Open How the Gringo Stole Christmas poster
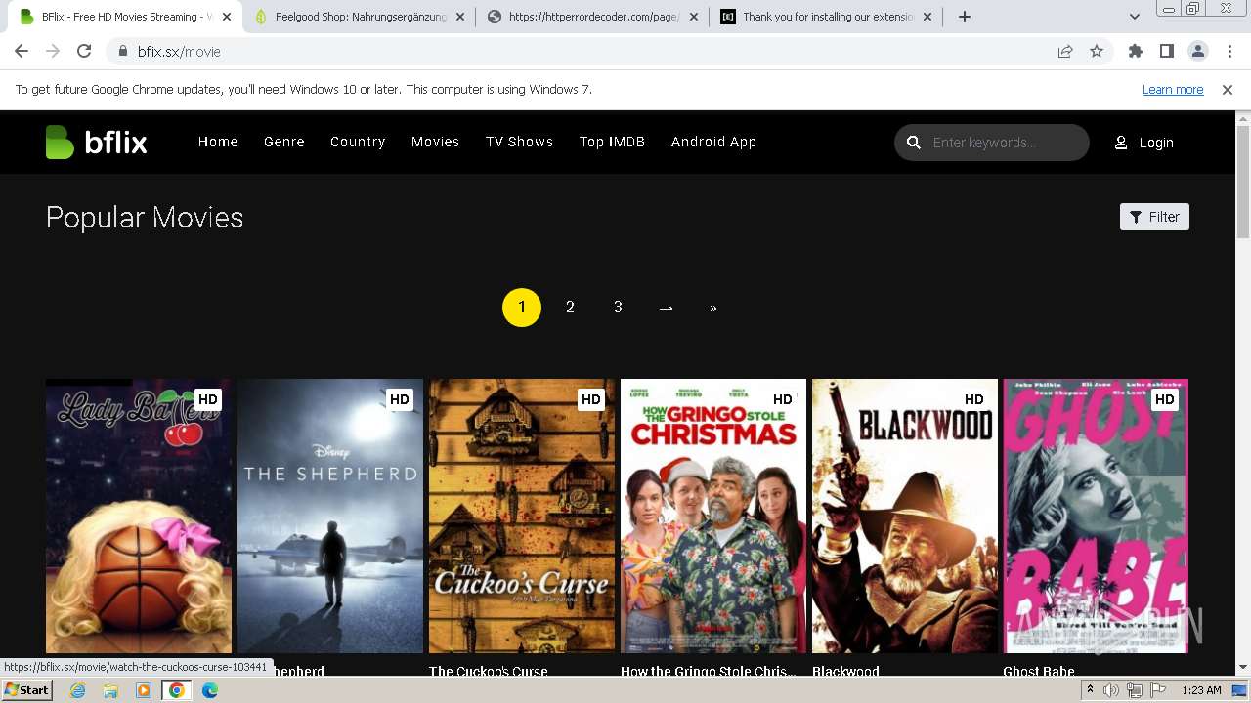This screenshot has height=703, width=1251. 713,517
